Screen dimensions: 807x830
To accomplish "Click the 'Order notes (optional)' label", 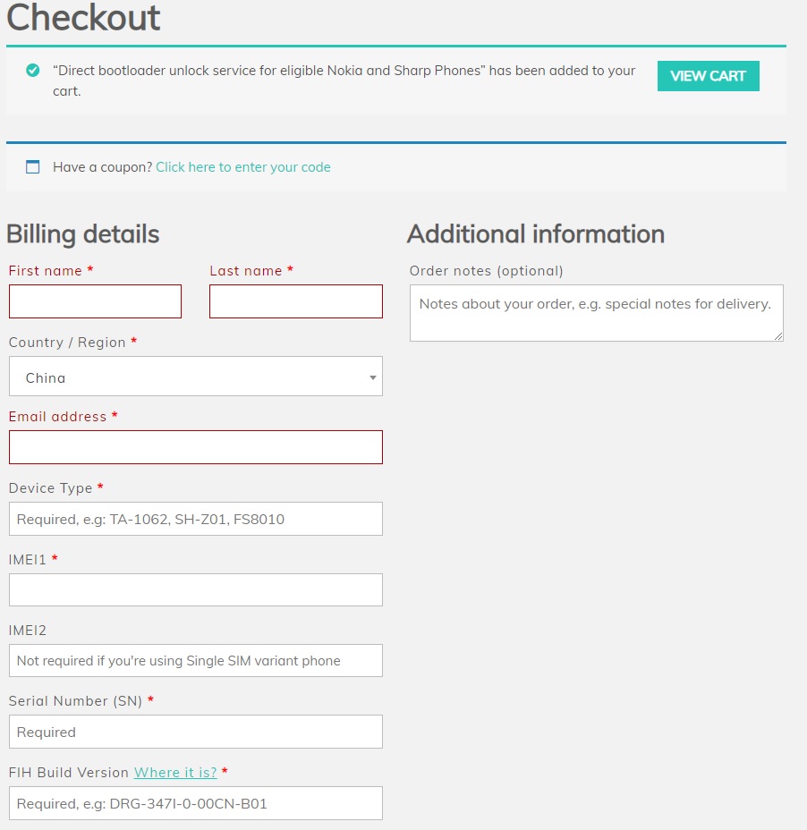I will (486, 271).
